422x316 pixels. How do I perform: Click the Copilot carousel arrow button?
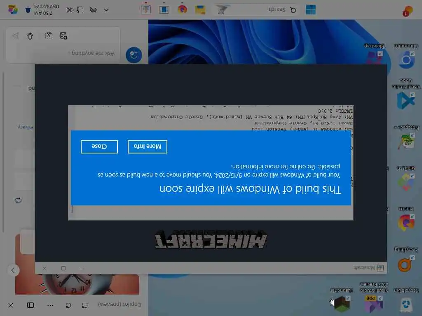pyautogui.click(x=13, y=270)
